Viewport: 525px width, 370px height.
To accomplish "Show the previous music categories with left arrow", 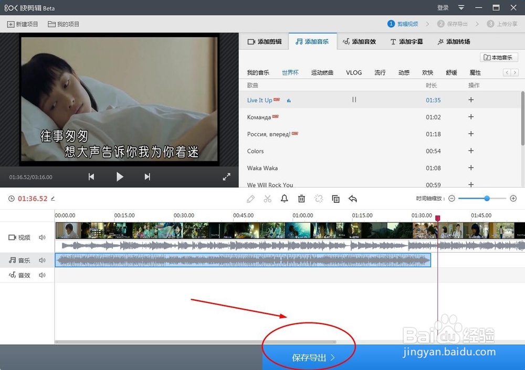I will pos(507,72).
